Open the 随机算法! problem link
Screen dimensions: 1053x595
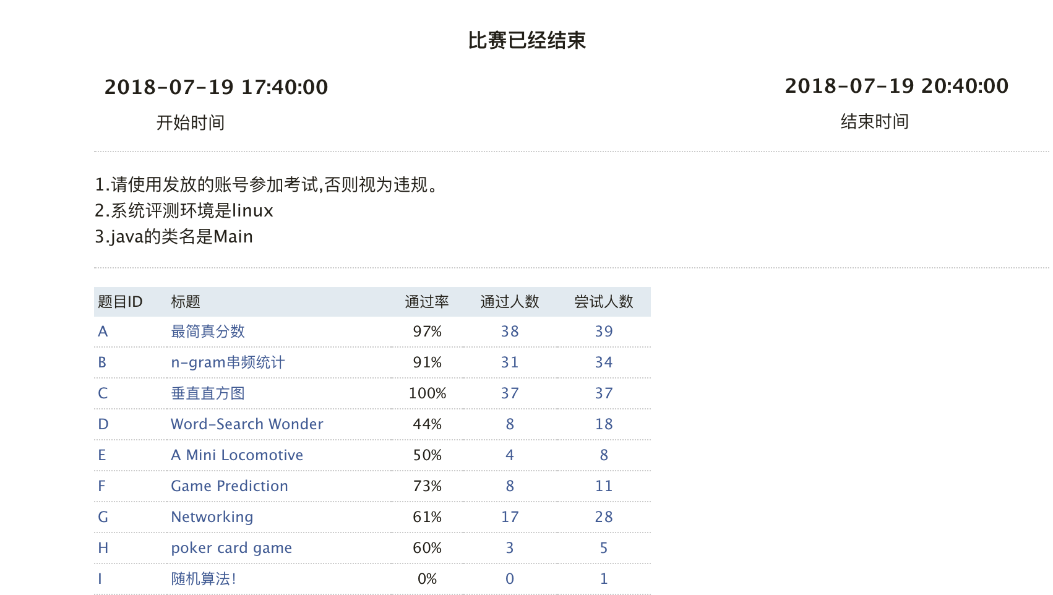[x=204, y=579]
